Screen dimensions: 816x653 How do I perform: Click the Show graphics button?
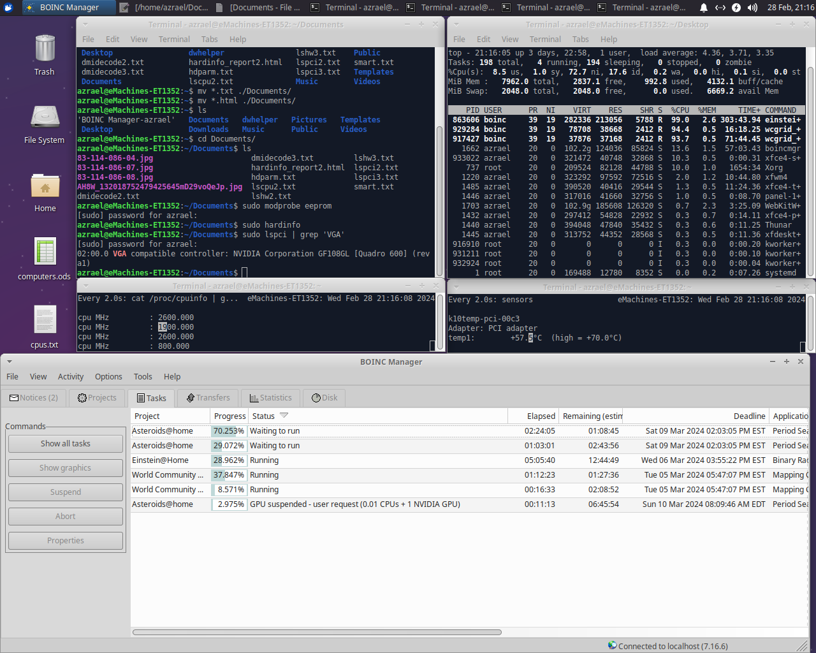click(66, 468)
